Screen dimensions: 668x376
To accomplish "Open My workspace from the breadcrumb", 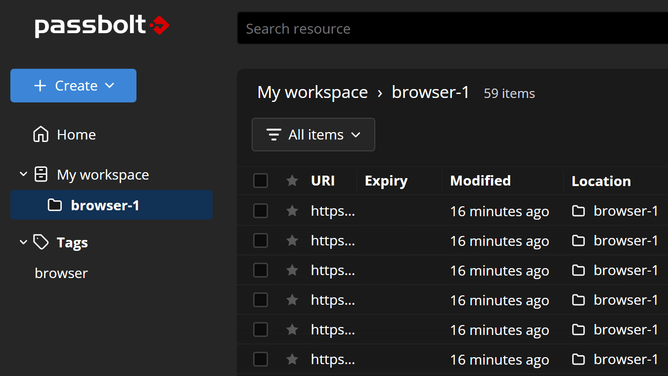I will 312,92.
